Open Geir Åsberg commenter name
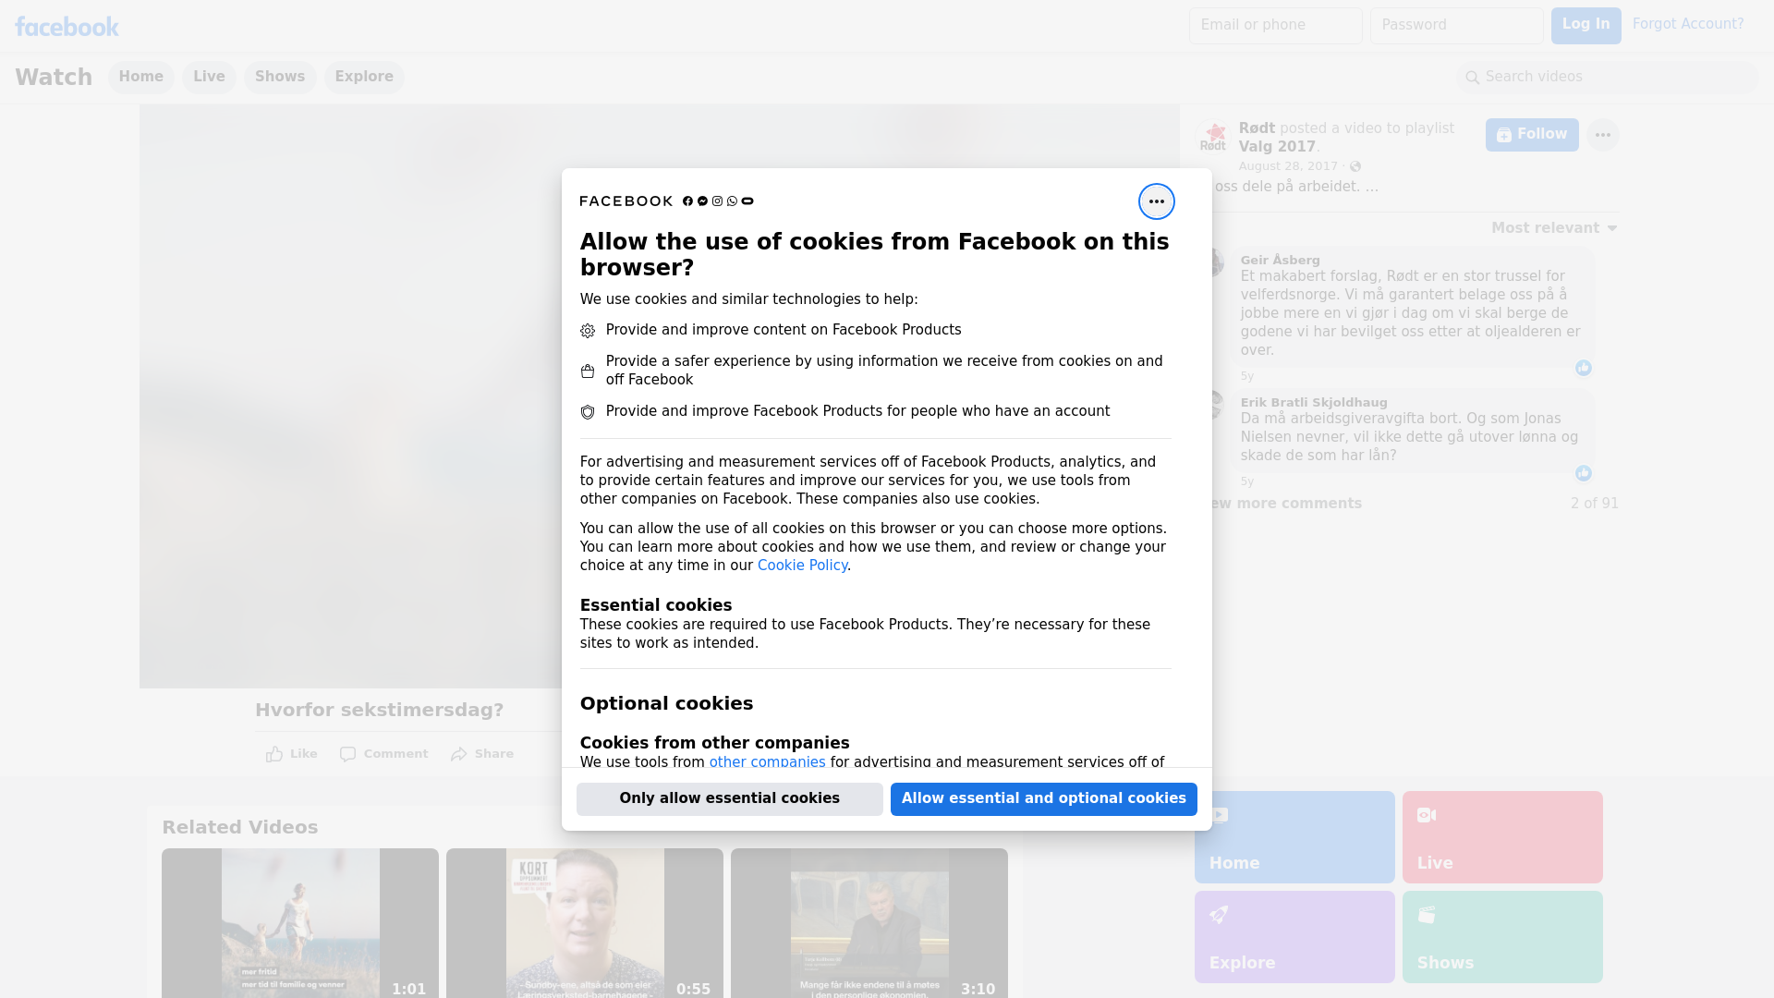 click(x=1280, y=261)
